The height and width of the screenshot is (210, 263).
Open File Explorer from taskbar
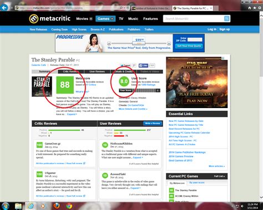click(18, 206)
